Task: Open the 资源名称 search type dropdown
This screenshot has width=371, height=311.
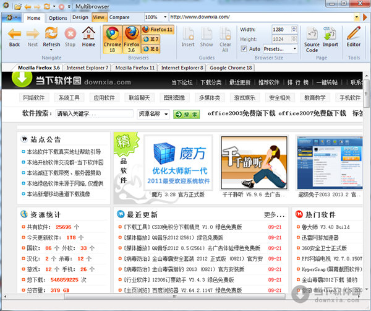Action: coord(153,114)
